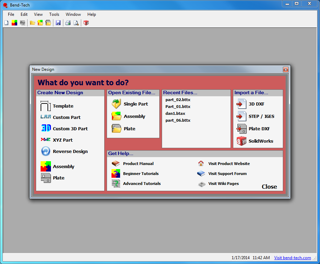This screenshot has width=320, height=264.
Task: Open the Tools menu
Action: pos(54,14)
